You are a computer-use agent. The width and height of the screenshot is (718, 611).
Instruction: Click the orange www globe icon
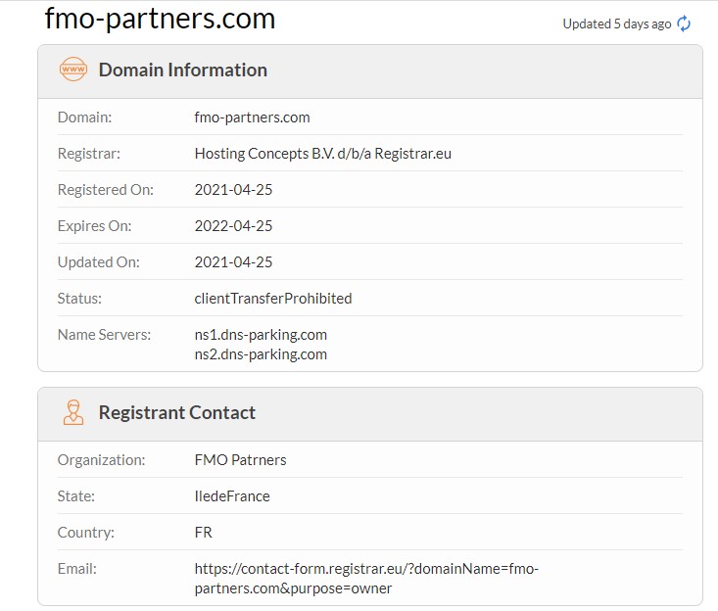click(x=72, y=70)
